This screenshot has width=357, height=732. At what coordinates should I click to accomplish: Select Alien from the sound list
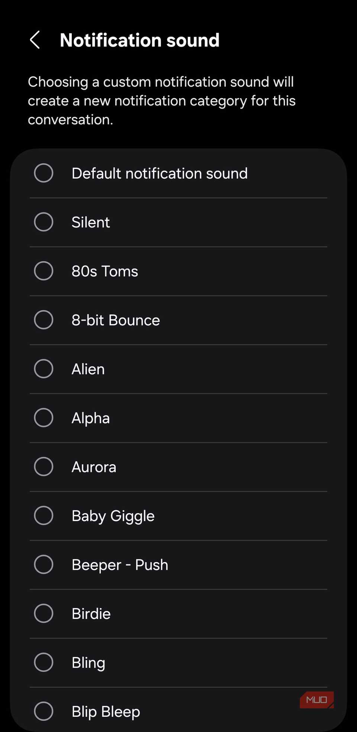pyautogui.click(x=44, y=369)
